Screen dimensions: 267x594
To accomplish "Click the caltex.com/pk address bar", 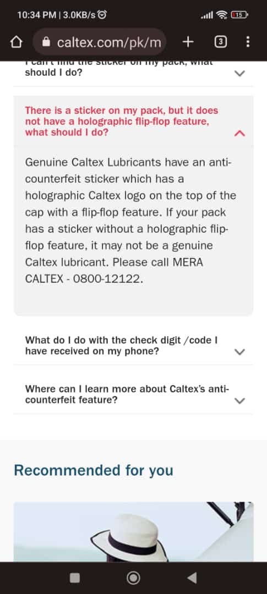I will [99, 42].
